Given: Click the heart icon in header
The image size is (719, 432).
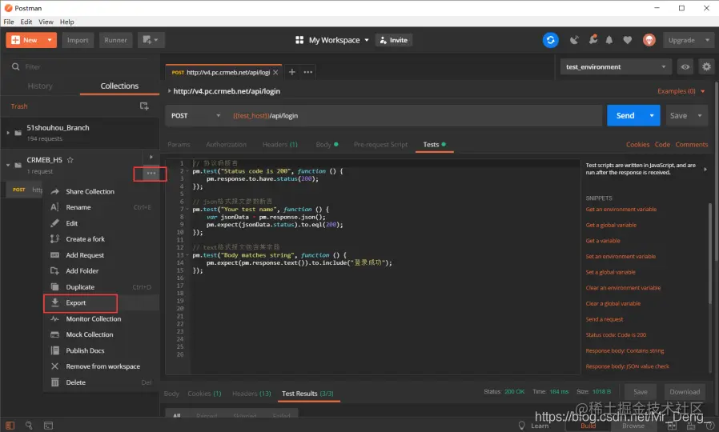Looking at the screenshot, I should pos(627,40).
